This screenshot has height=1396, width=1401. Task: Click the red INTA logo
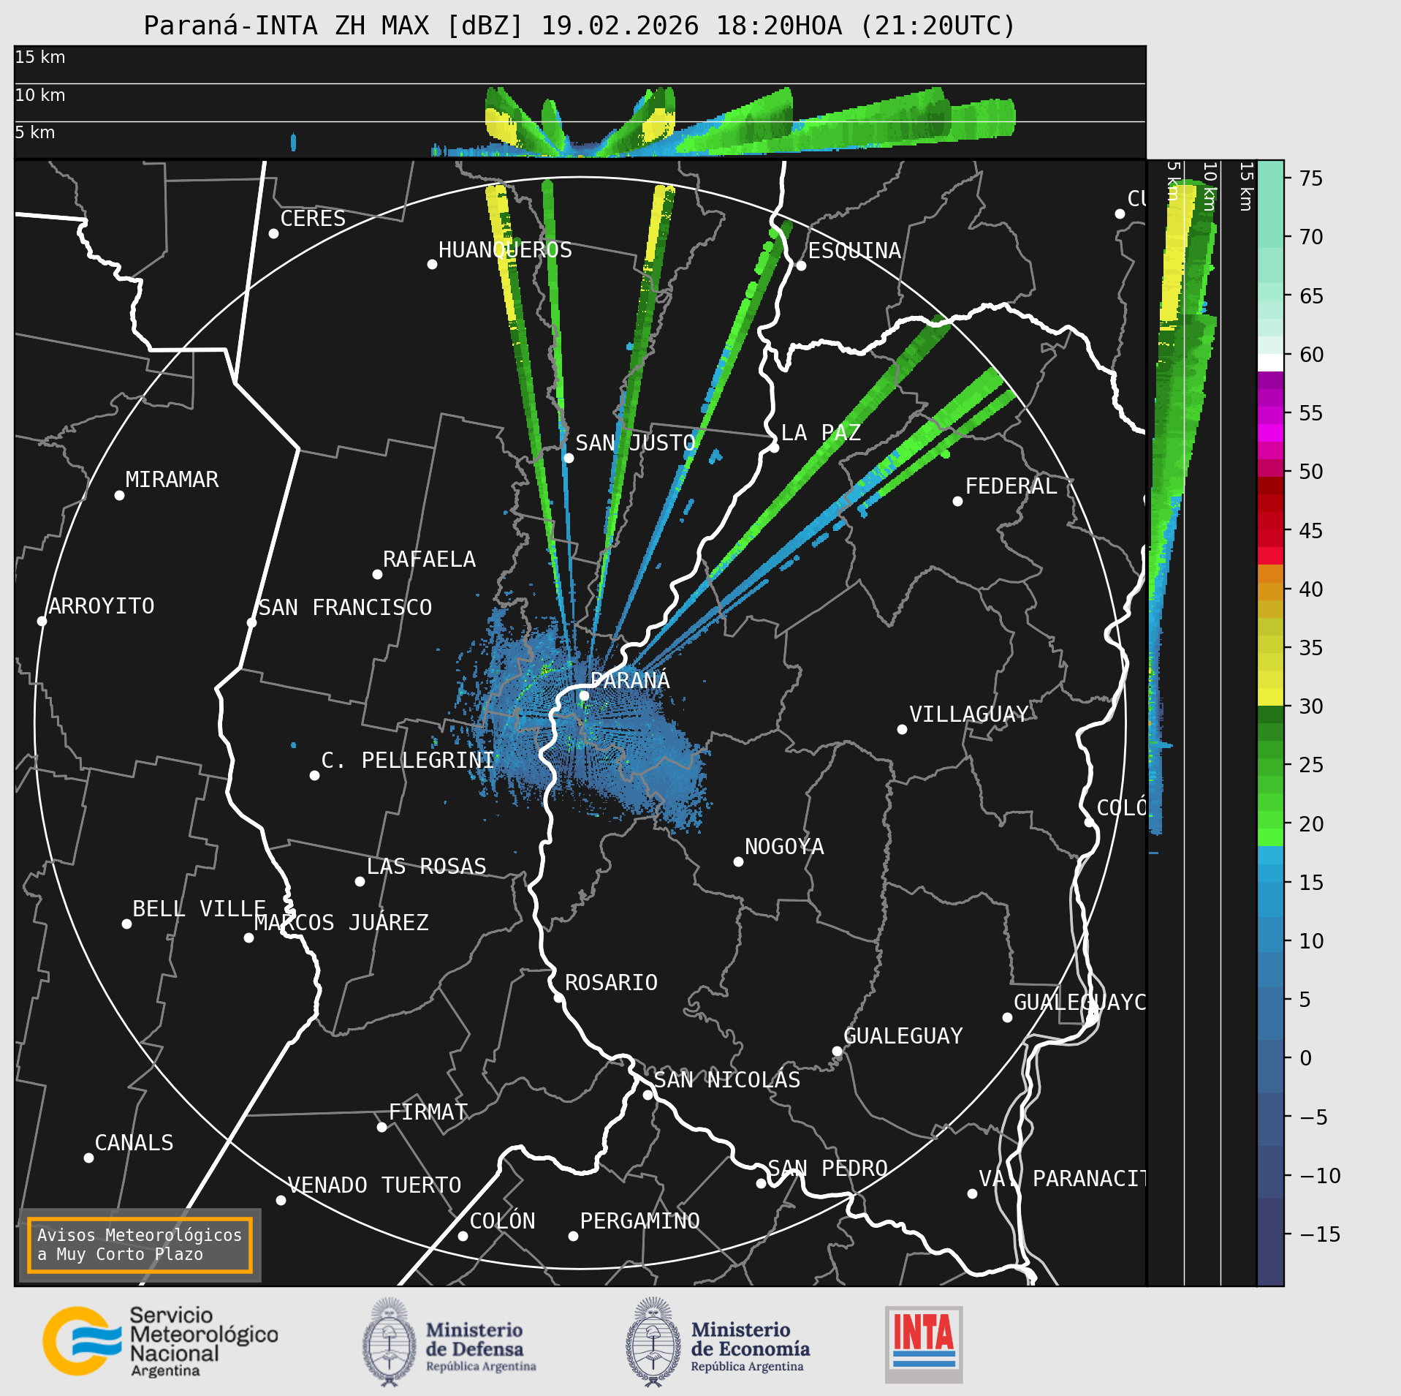[x=924, y=1345]
